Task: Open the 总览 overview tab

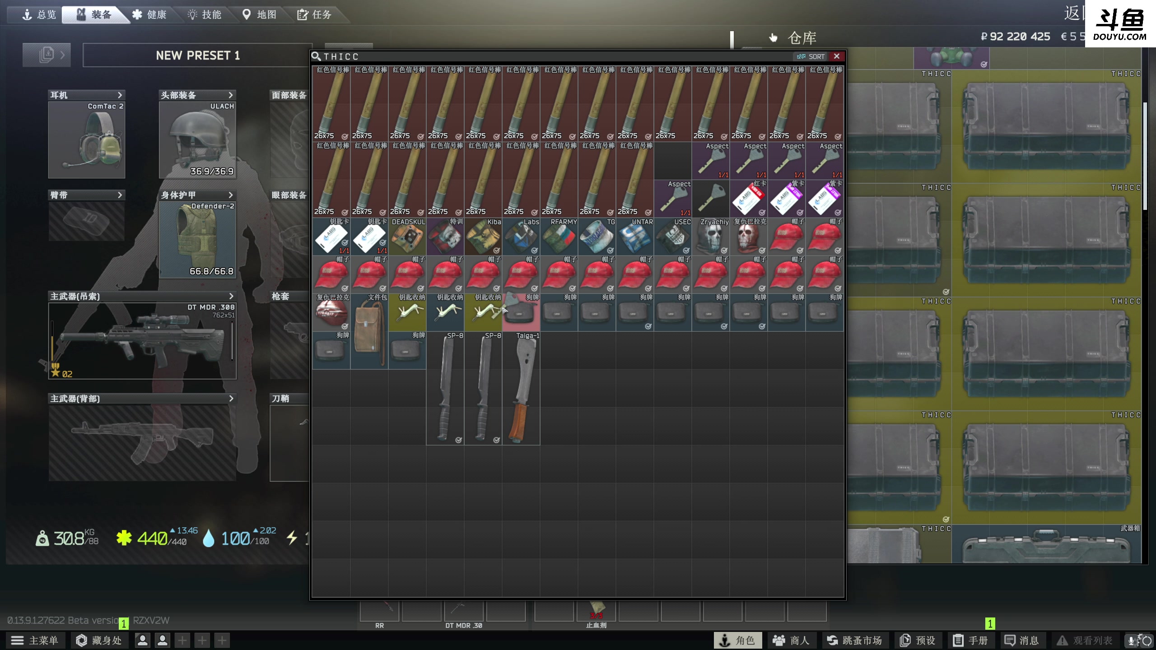Action: tap(39, 14)
